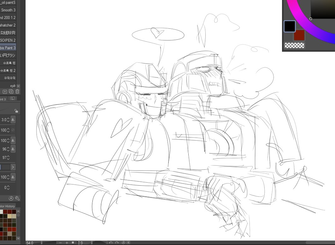
Task: Click the right-arrow expander in tool properties
Action: coord(13,167)
